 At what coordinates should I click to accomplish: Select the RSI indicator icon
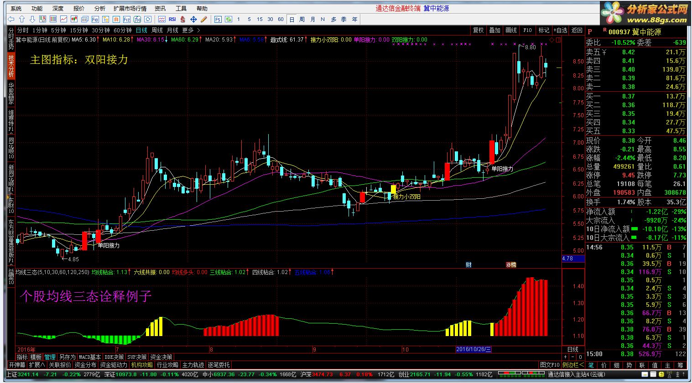[172, 19]
